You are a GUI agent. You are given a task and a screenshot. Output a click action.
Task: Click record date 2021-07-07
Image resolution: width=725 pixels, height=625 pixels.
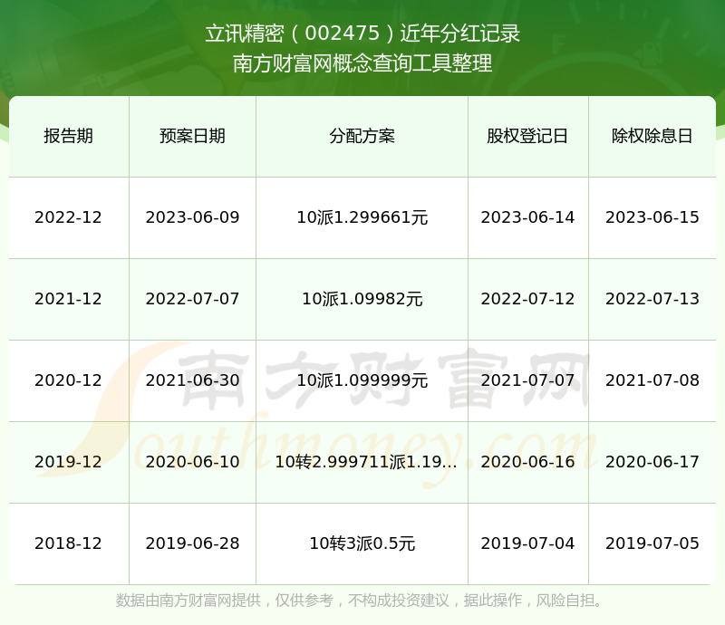pyautogui.click(x=527, y=380)
